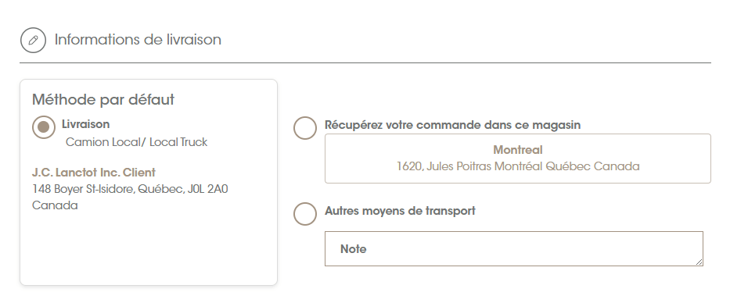Click the Livraison option label
730x303 pixels.
click(85, 124)
